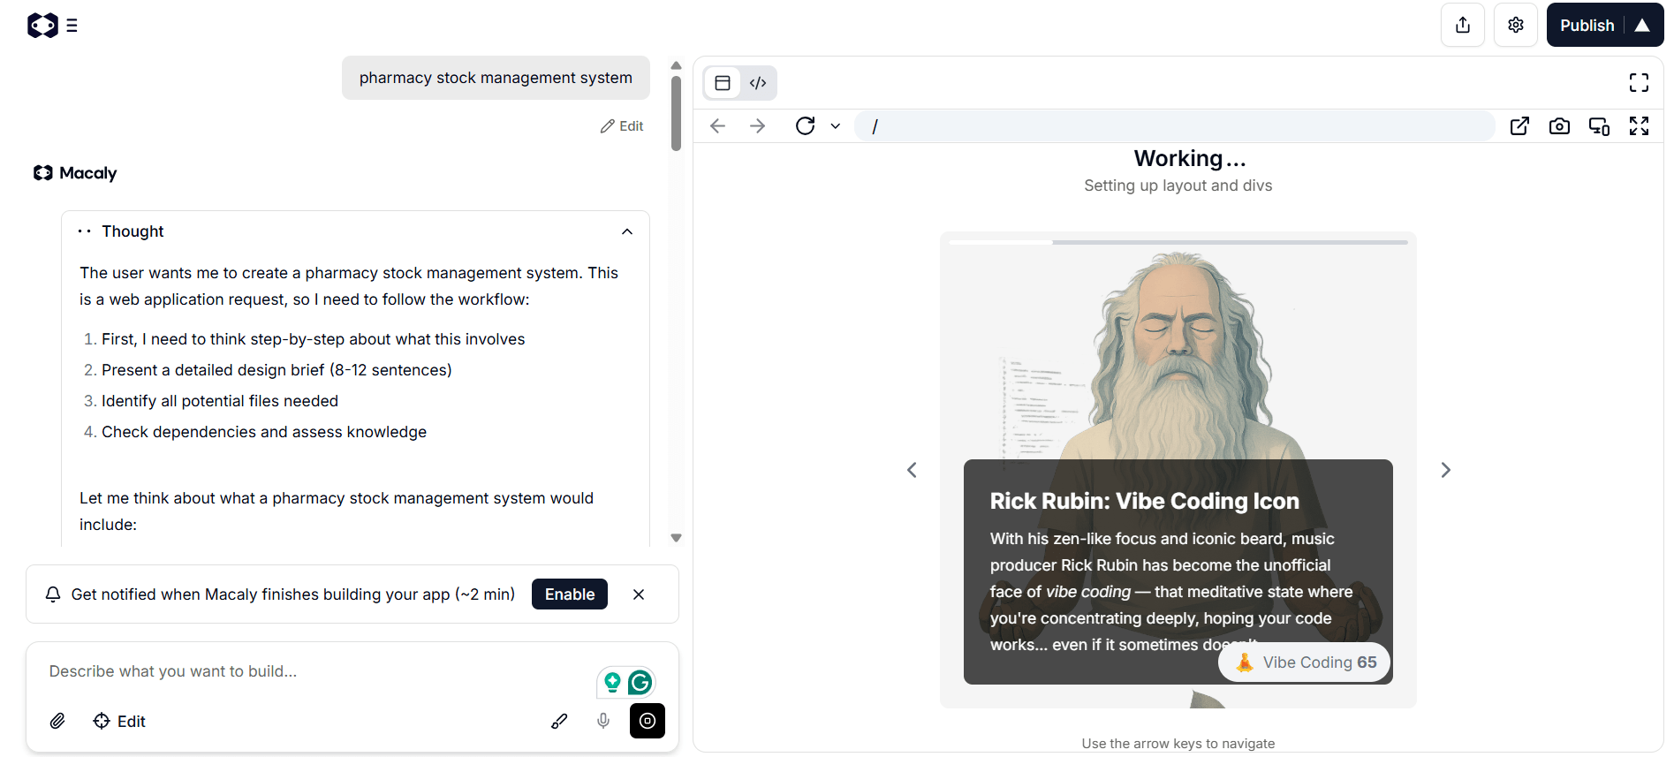
Task: Open the Publish options arrow menu
Action: pos(1642,25)
